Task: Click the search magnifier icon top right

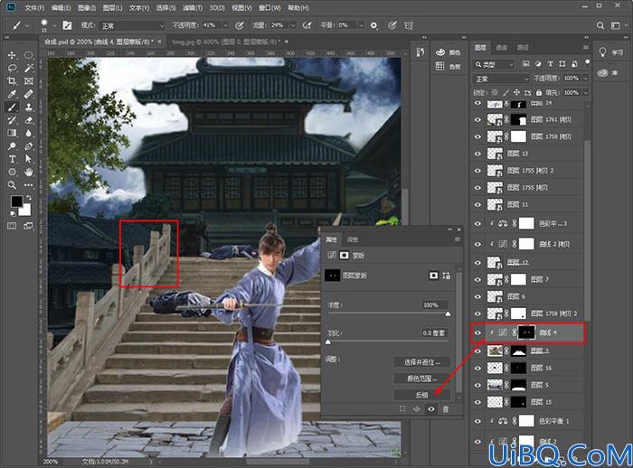Action: pyautogui.click(x=600, y=25)
